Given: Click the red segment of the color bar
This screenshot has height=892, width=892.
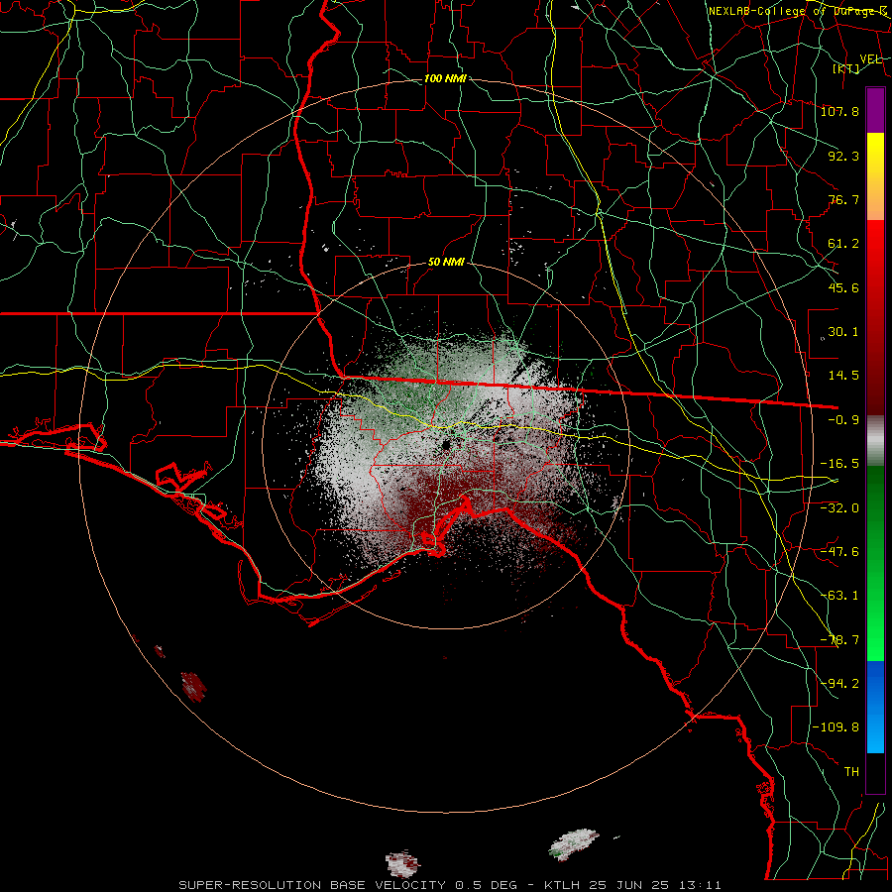Looking at the screenshot, I should pos(875,318).
